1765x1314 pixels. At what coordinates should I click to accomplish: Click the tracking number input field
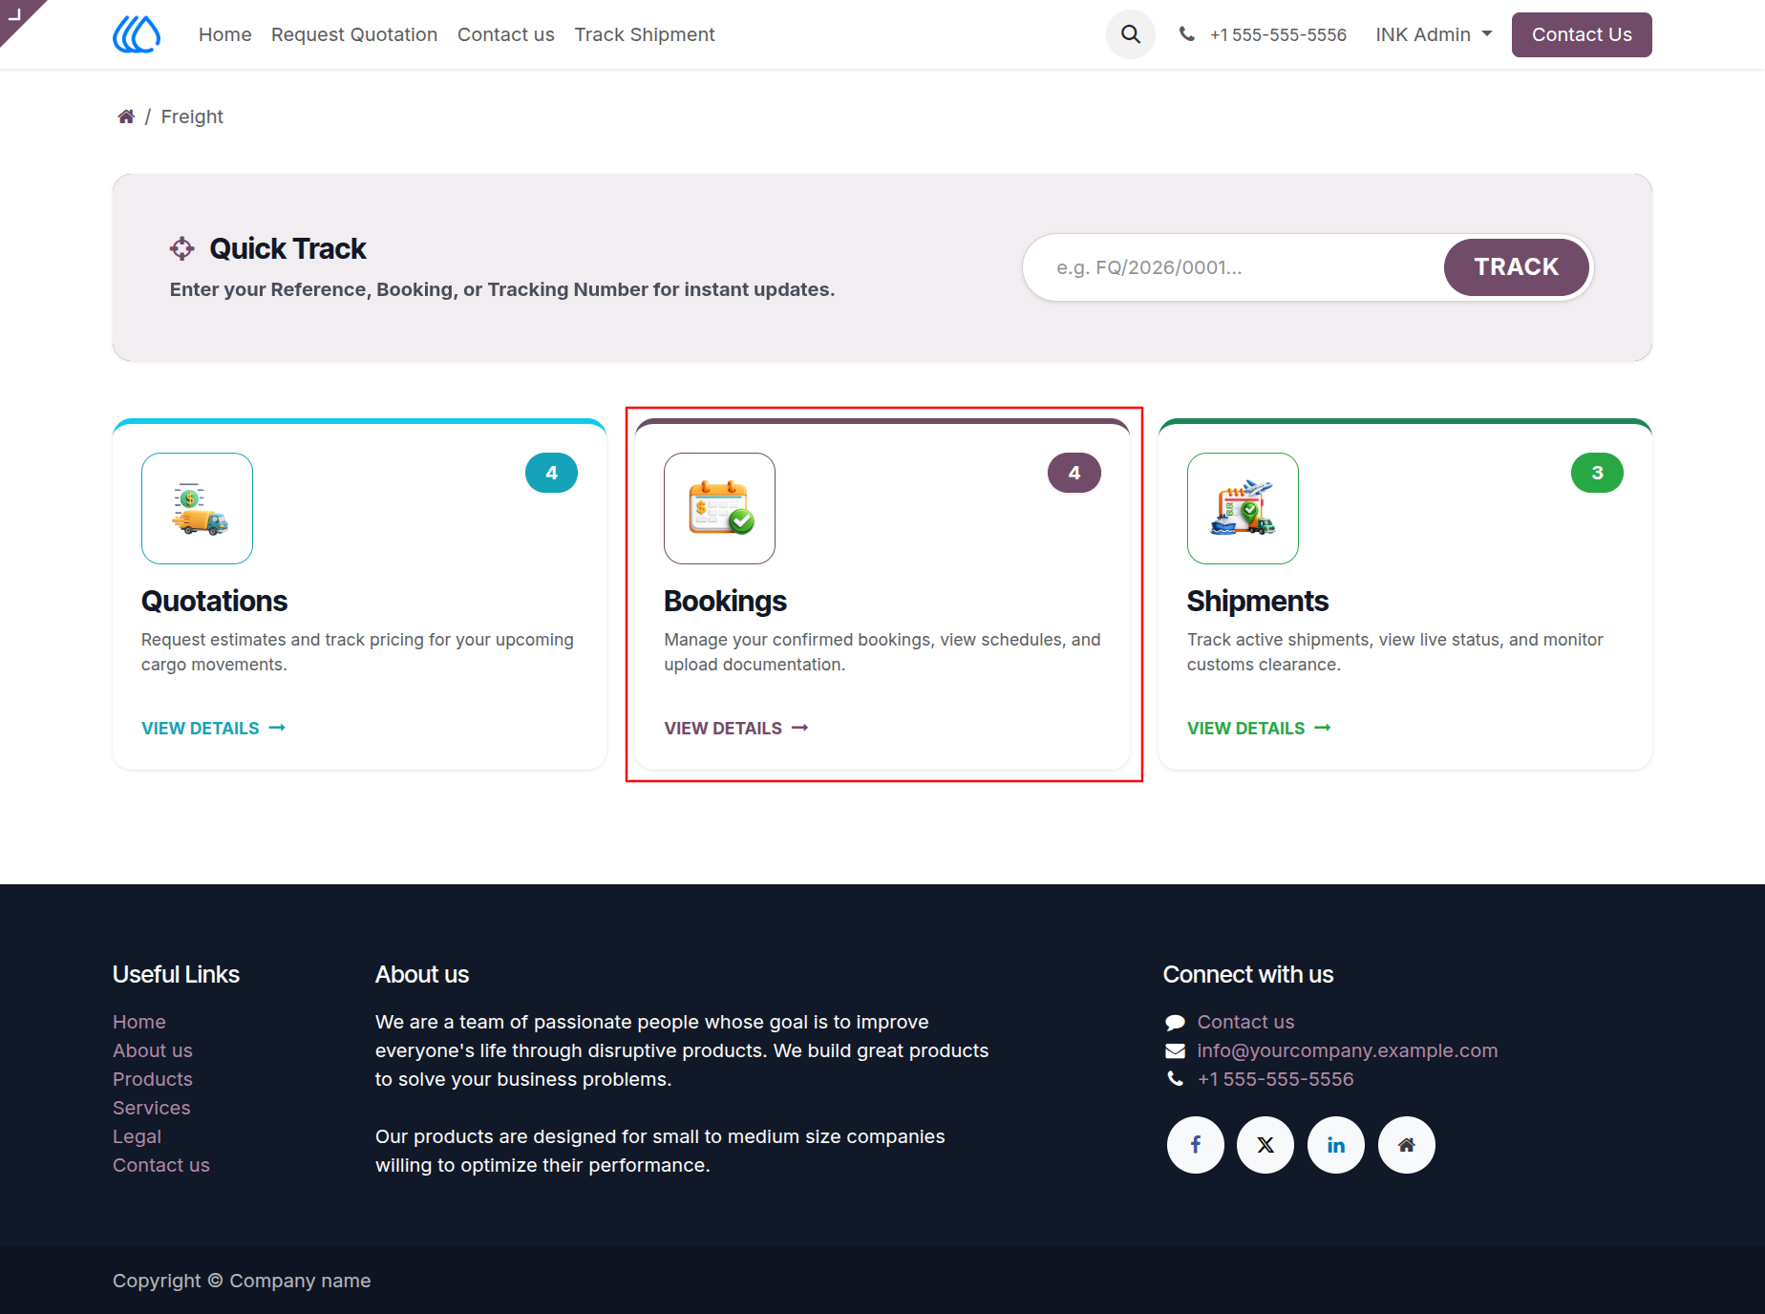pyautogui.click(x=1234, y=267)
